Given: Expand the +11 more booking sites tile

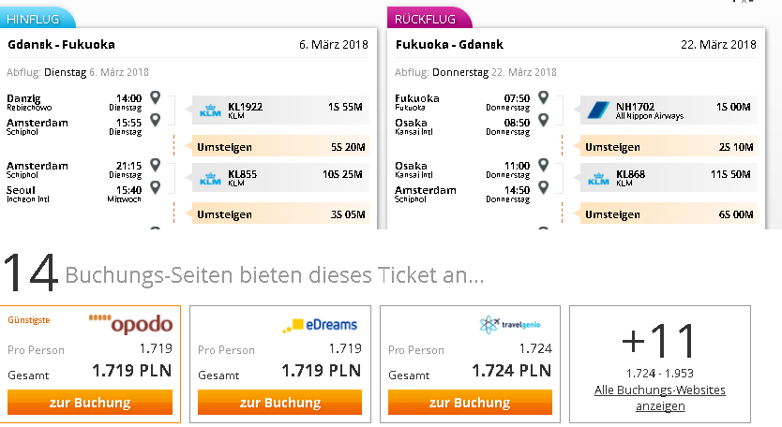Looking at the screenshot, I should coord(660,363).
